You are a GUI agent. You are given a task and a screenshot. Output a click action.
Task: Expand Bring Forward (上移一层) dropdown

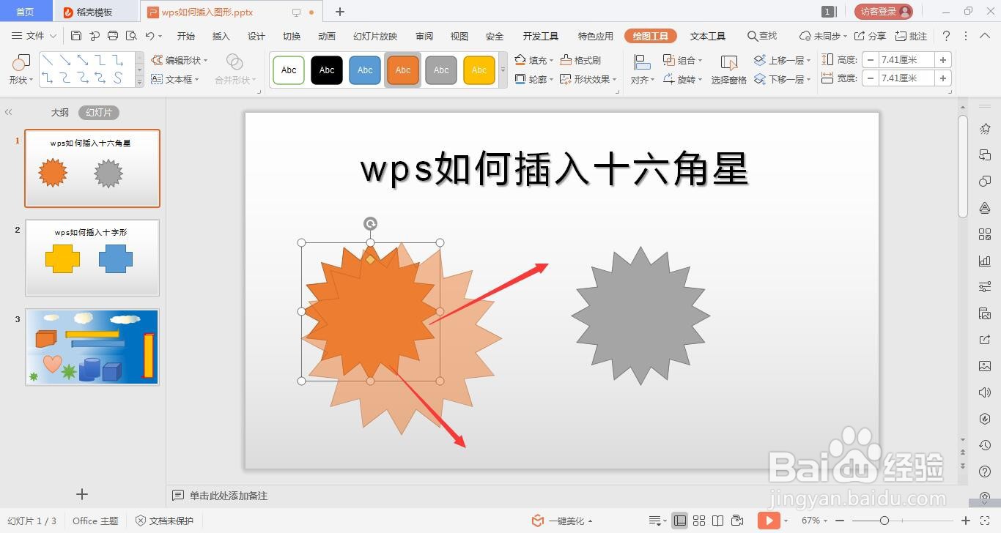[808, 61]
